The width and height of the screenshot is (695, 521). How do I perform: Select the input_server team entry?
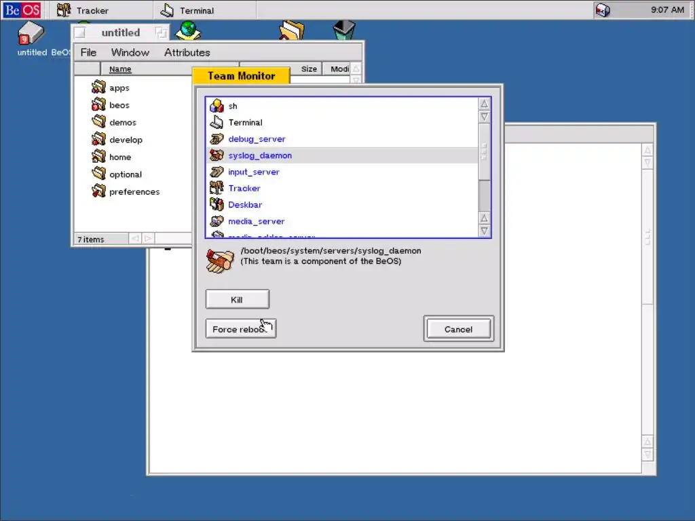(342, 172)
